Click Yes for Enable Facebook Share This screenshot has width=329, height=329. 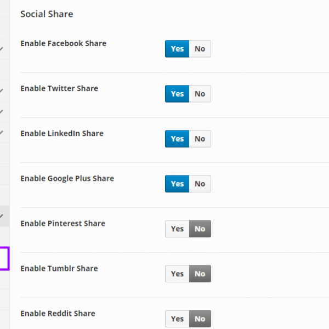point(177,49)
